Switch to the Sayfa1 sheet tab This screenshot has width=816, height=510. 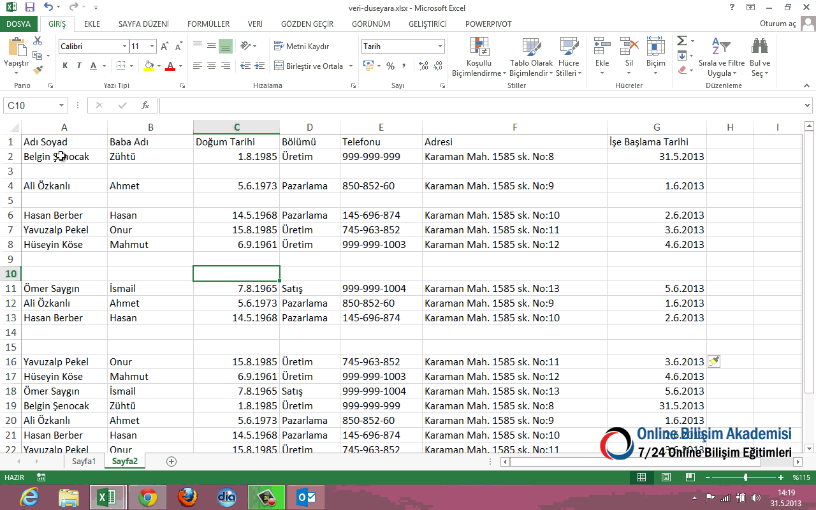tap(84, 461)
